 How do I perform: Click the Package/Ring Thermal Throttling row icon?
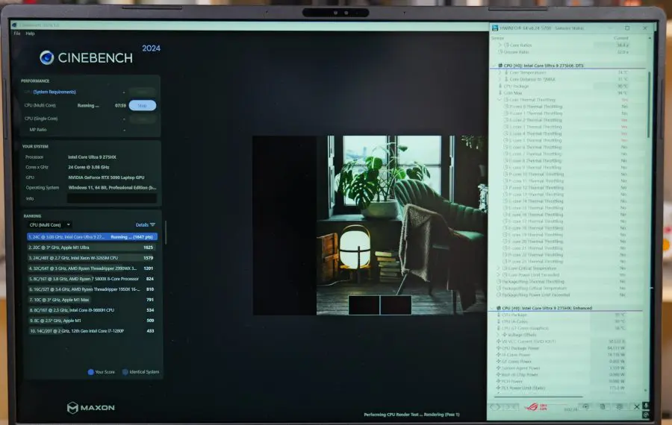499,282
